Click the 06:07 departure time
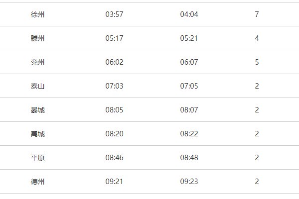The width and height of the screenshot is (299, 199). [x=189, y=62]
